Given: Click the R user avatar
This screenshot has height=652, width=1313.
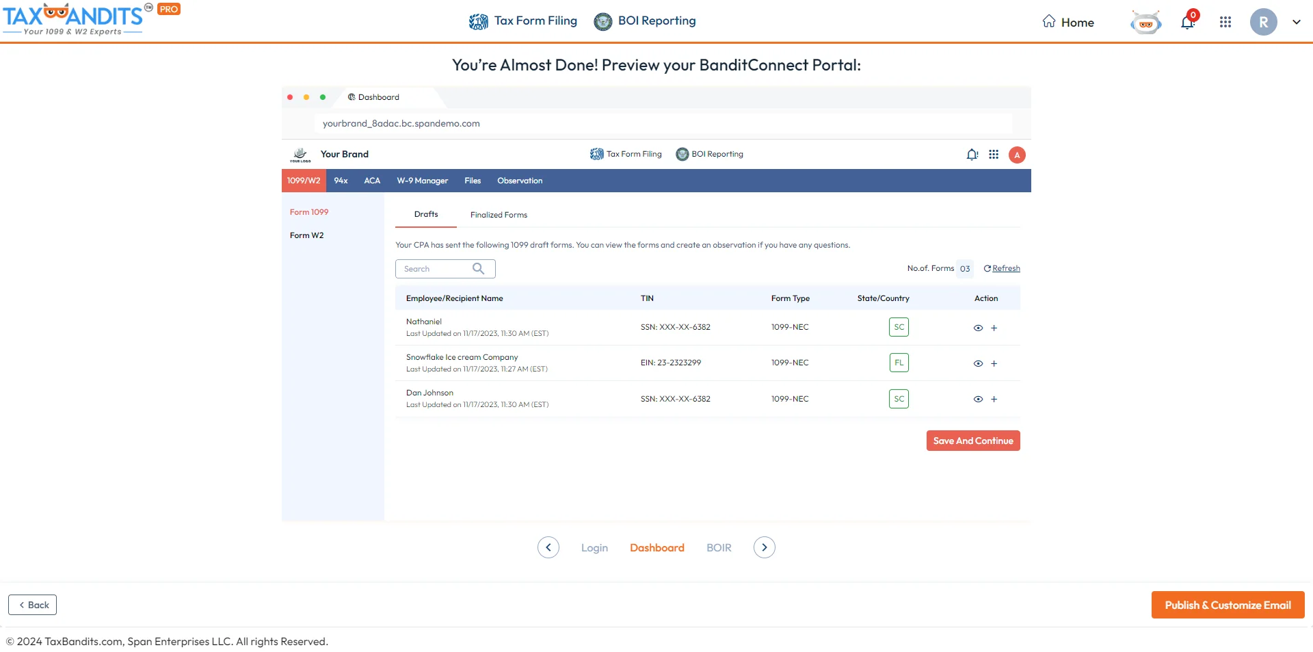Looking at the screenshot, I should [x=1264, y=22].
